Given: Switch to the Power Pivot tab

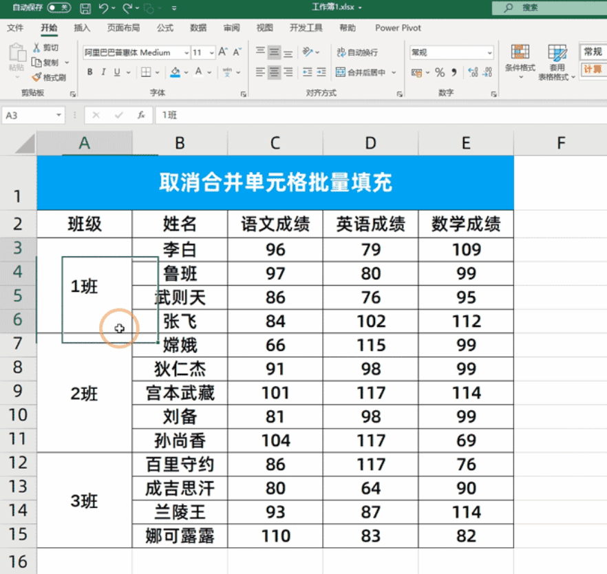Looking at the screenshot, I should click(x=398, y=28).
